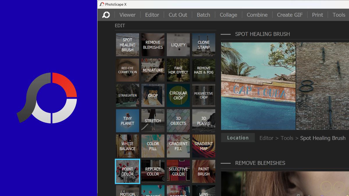This screenshot has height=196, width=349.
Task: Switch to the Viewer tab
Action: pos(127,15)
